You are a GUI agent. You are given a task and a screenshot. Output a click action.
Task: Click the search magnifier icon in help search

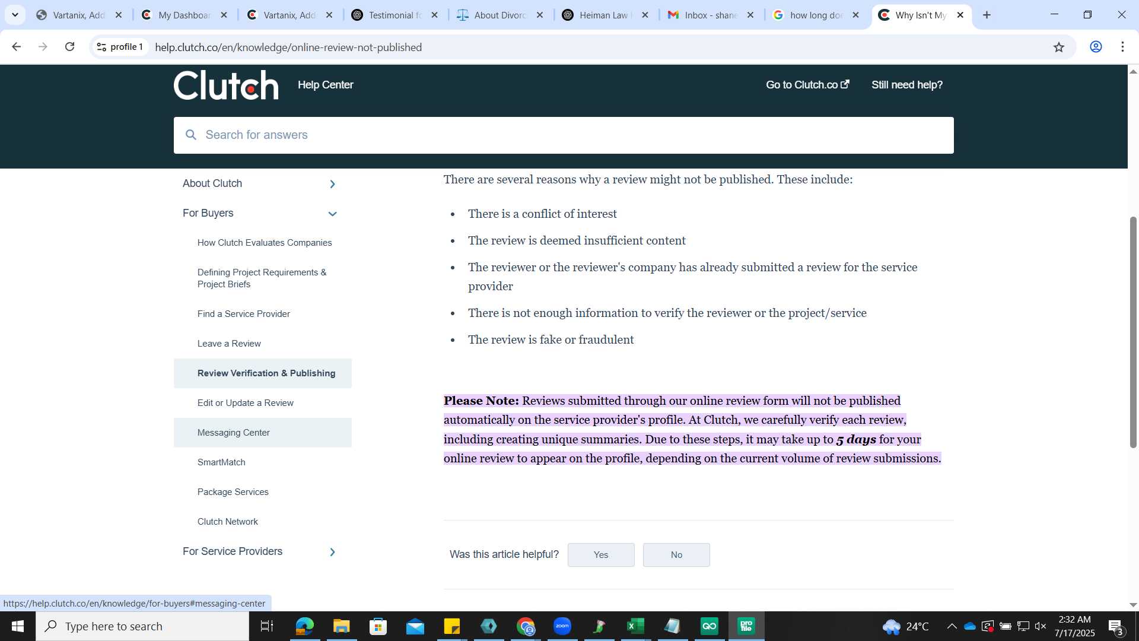point(191,135)
